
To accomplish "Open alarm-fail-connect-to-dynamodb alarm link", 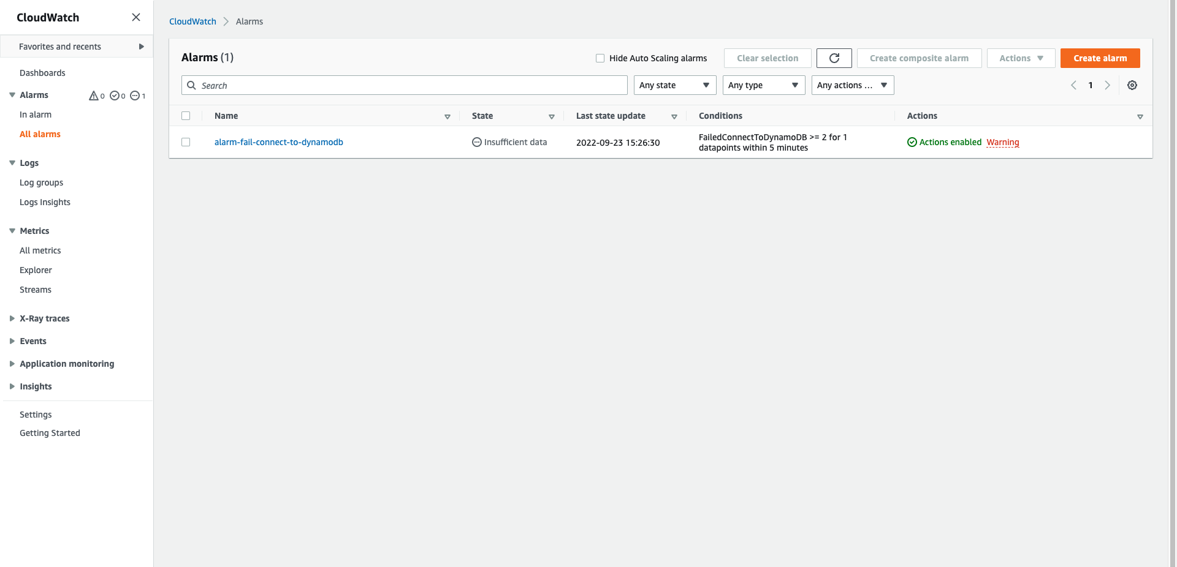I will [279, 142].
